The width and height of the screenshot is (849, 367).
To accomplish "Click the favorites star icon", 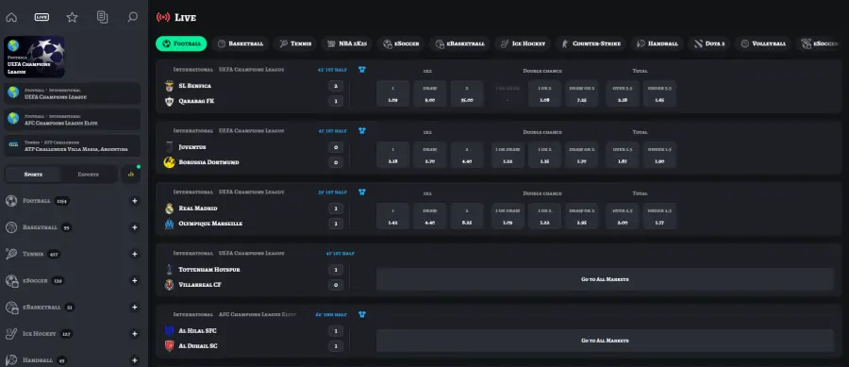I will [x=72, y=17].
